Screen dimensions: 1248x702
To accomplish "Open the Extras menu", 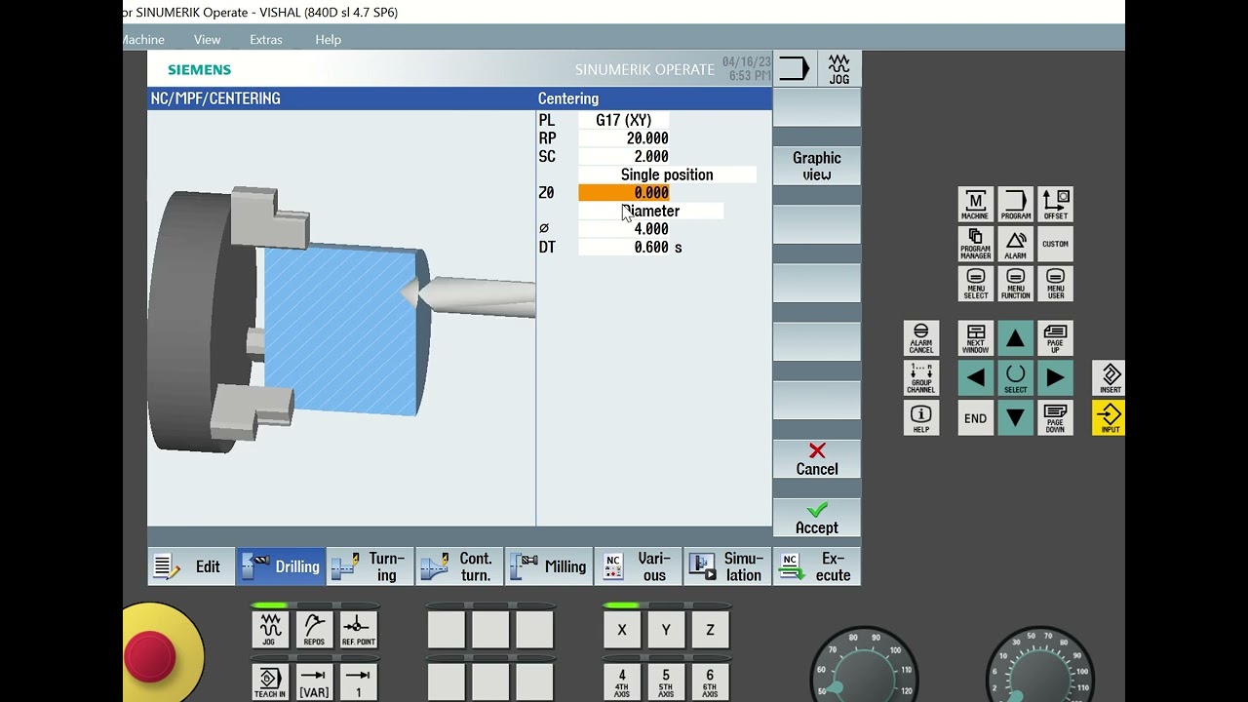I will [265, 39].
